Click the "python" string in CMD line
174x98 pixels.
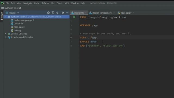coord(94,46)
